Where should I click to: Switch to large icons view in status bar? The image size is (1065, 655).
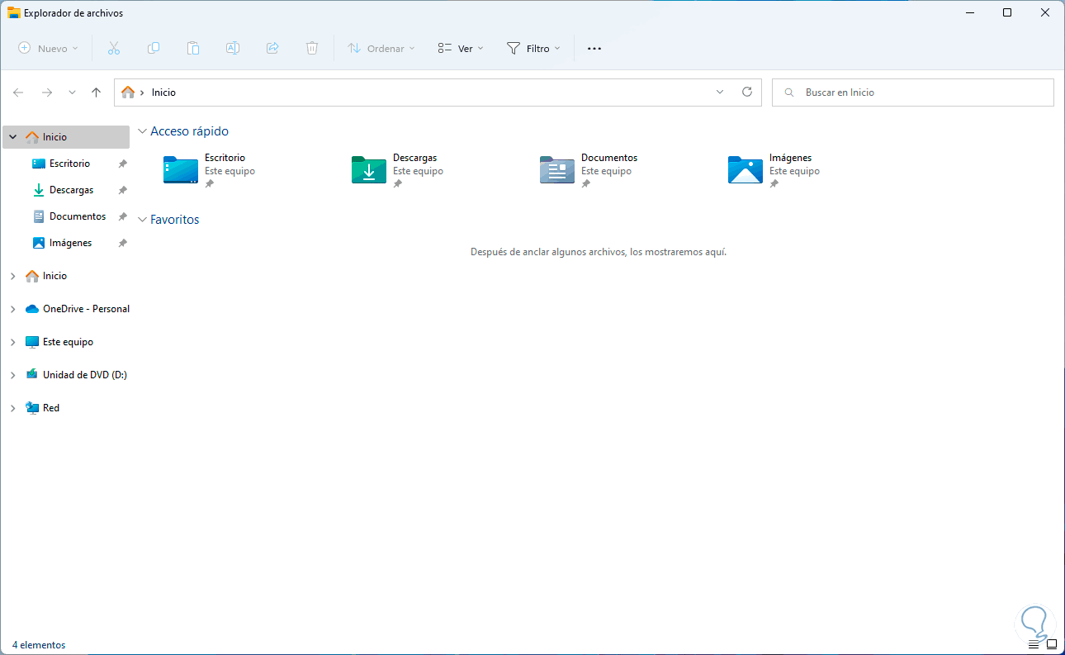[1051, 644]
